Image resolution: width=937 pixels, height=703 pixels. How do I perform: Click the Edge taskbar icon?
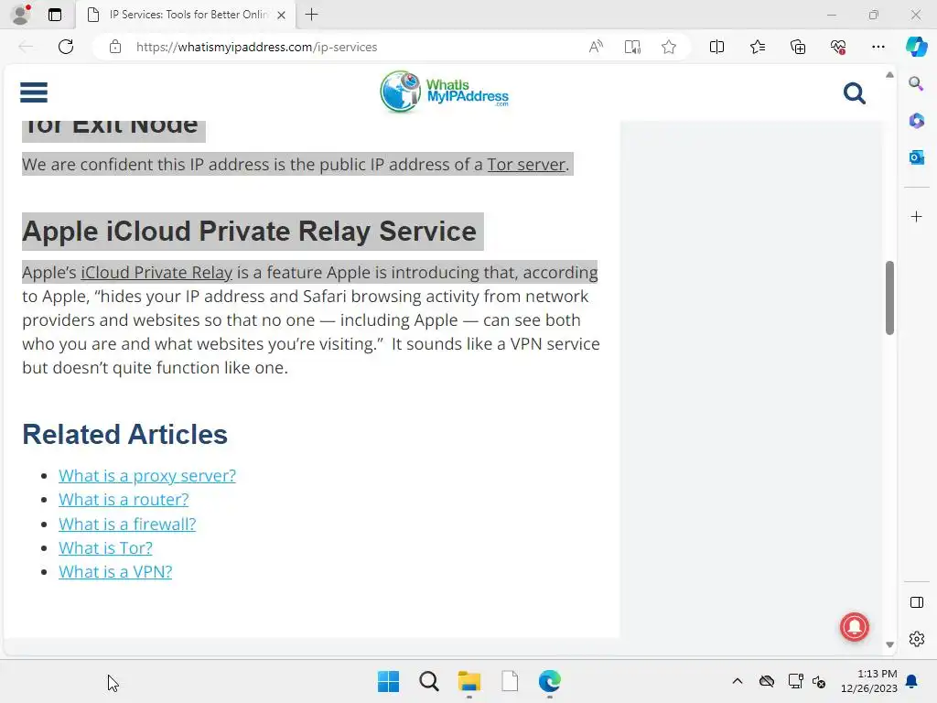click(550, 681)
